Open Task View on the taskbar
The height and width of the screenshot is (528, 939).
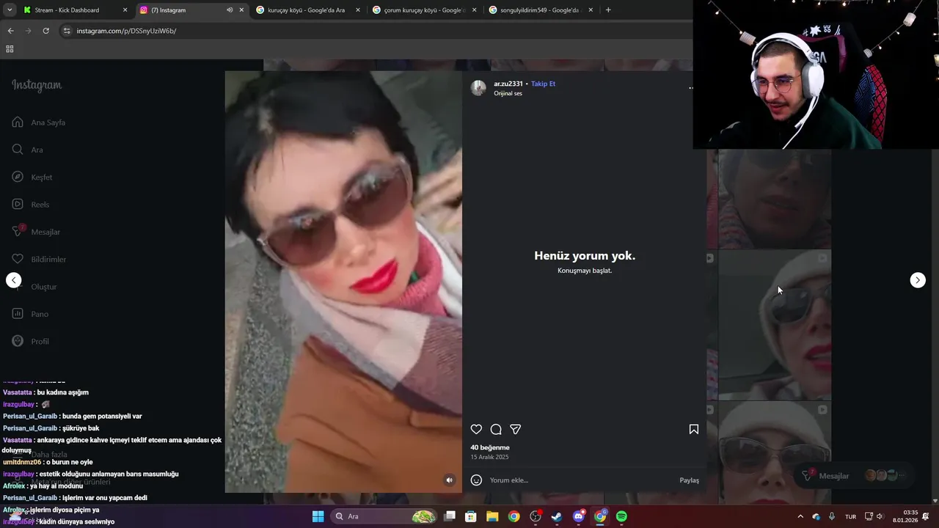pos(450,516)
